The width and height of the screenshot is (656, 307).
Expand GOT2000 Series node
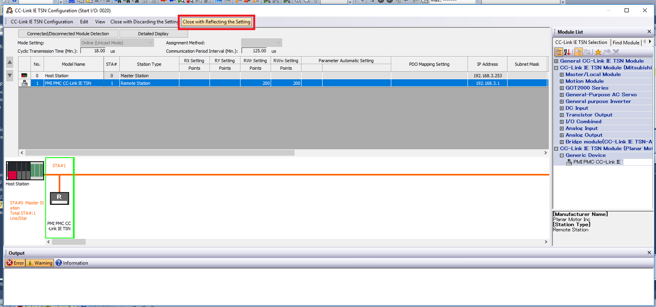point(562,88)
